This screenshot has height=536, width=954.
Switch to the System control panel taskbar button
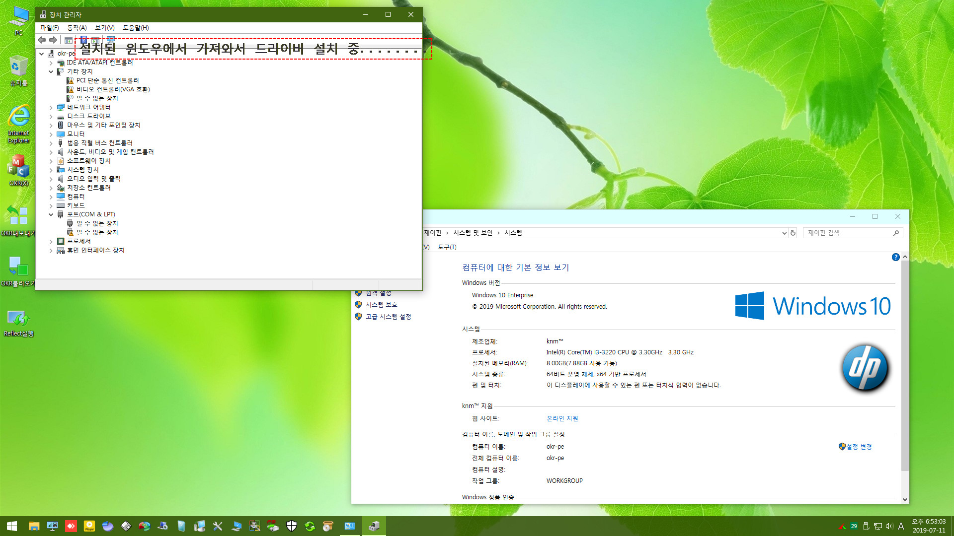(x=350, y=526)
